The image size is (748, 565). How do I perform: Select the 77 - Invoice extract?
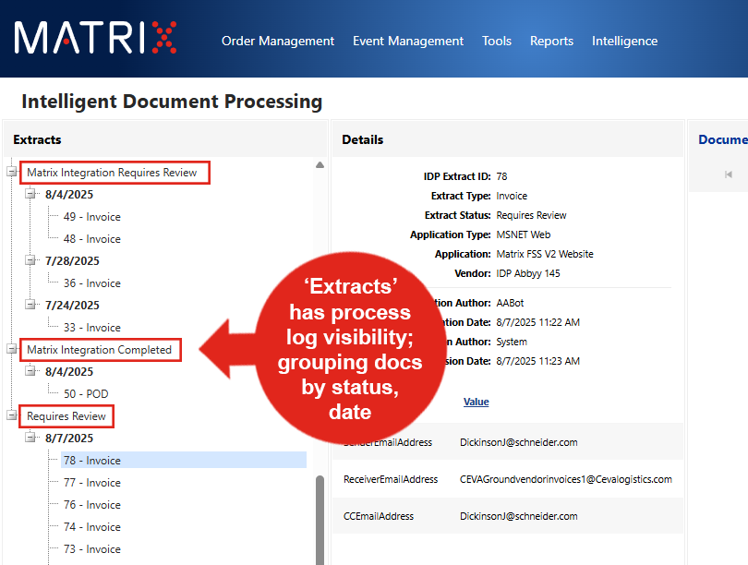tap(92, 483)
